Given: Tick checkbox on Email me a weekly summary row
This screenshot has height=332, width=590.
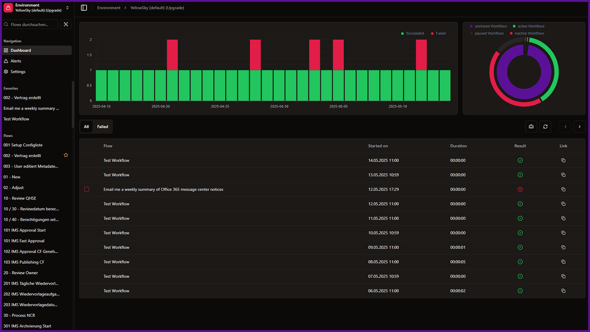Looking at the screenshot, I should click(87, 189).
